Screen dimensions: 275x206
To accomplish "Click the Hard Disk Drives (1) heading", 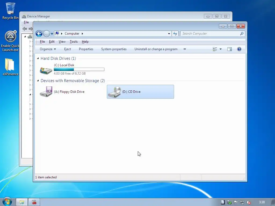I will click(58, 58).
